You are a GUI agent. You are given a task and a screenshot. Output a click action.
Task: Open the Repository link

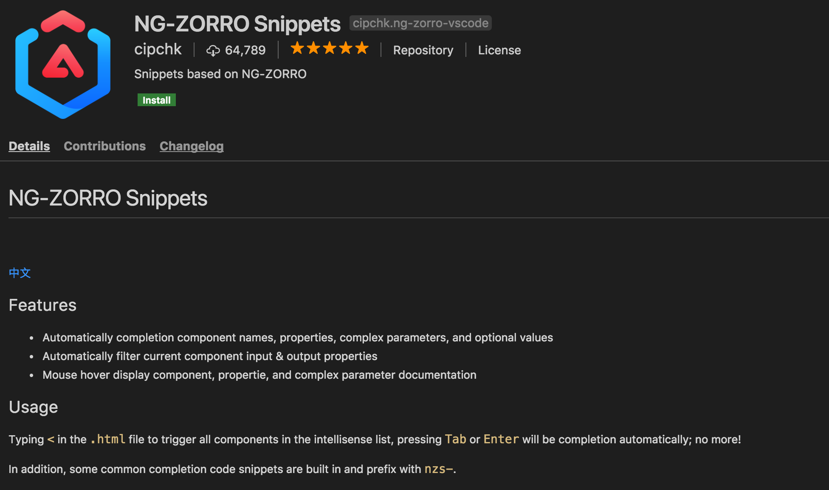click(x=423, y=50)
